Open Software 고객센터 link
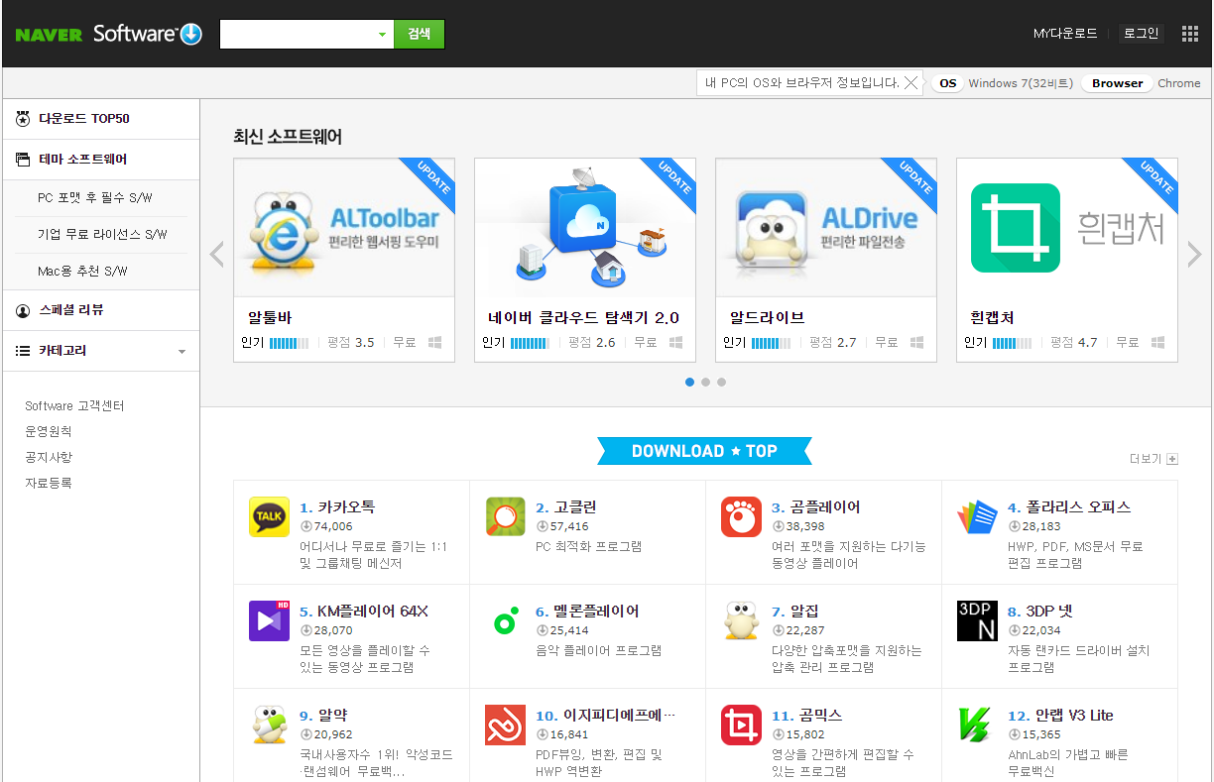 74,406
